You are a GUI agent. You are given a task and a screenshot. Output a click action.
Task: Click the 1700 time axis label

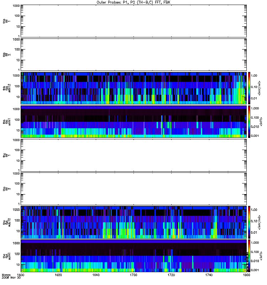click(x=133, y=275)
